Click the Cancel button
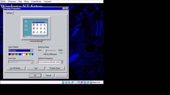 pos(48,75)
